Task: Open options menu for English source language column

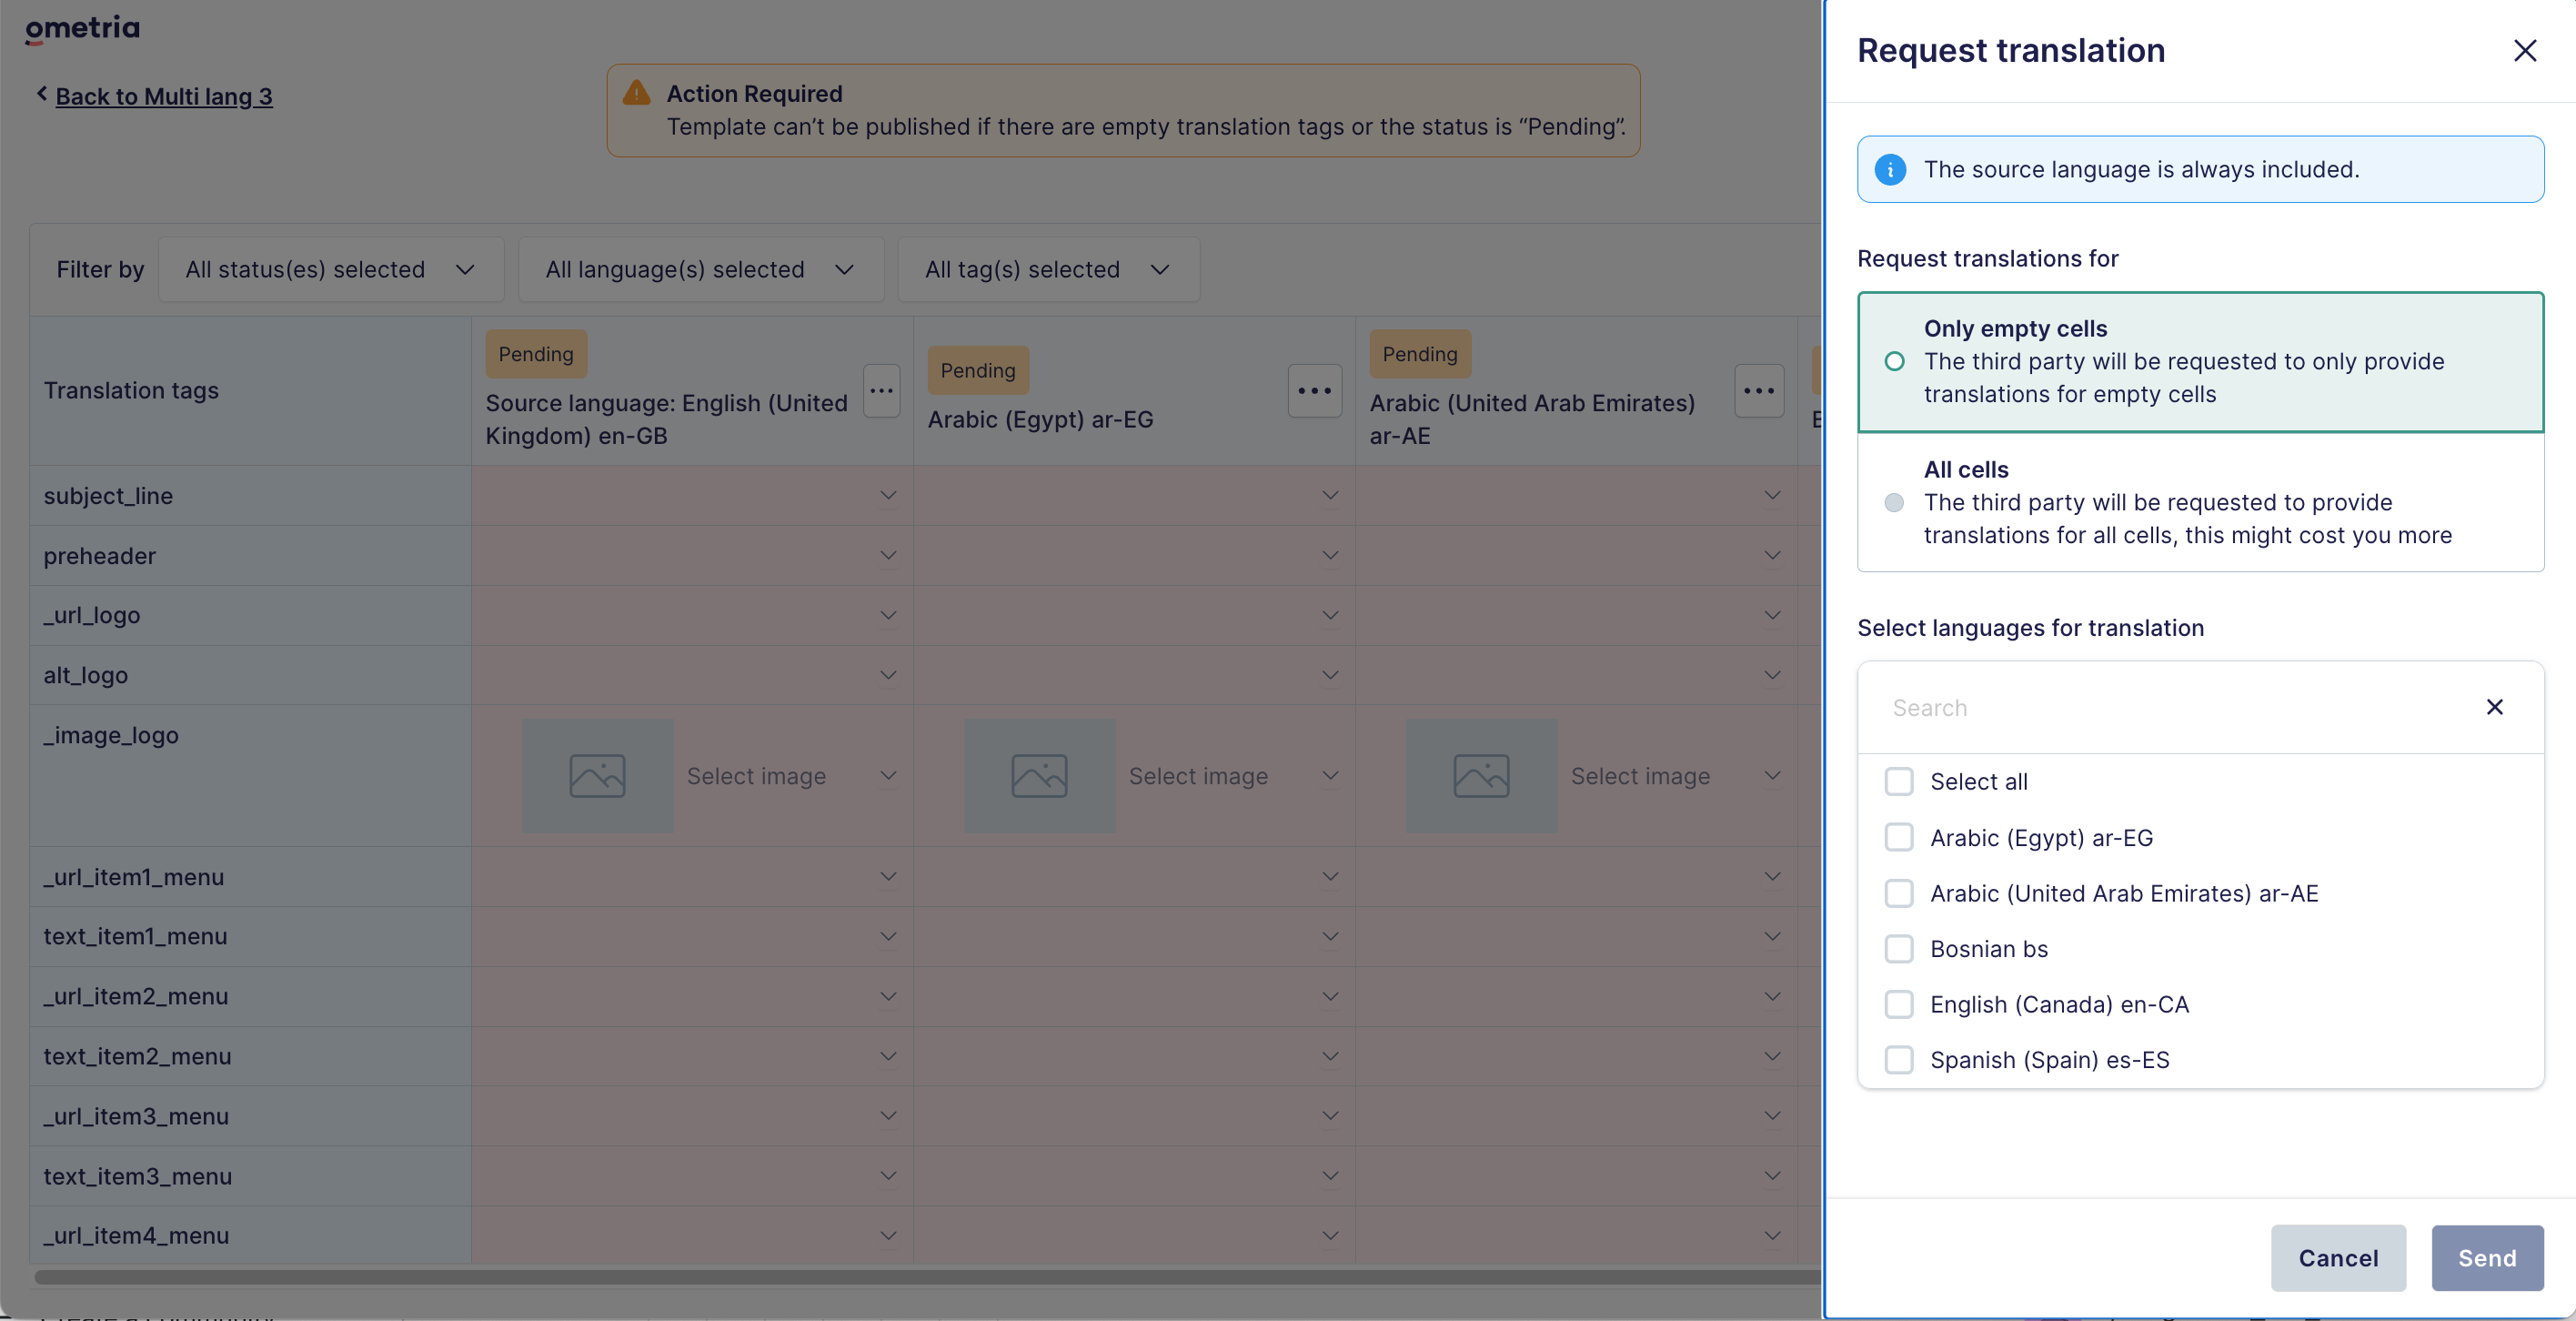Action: (x=881, y=391)
